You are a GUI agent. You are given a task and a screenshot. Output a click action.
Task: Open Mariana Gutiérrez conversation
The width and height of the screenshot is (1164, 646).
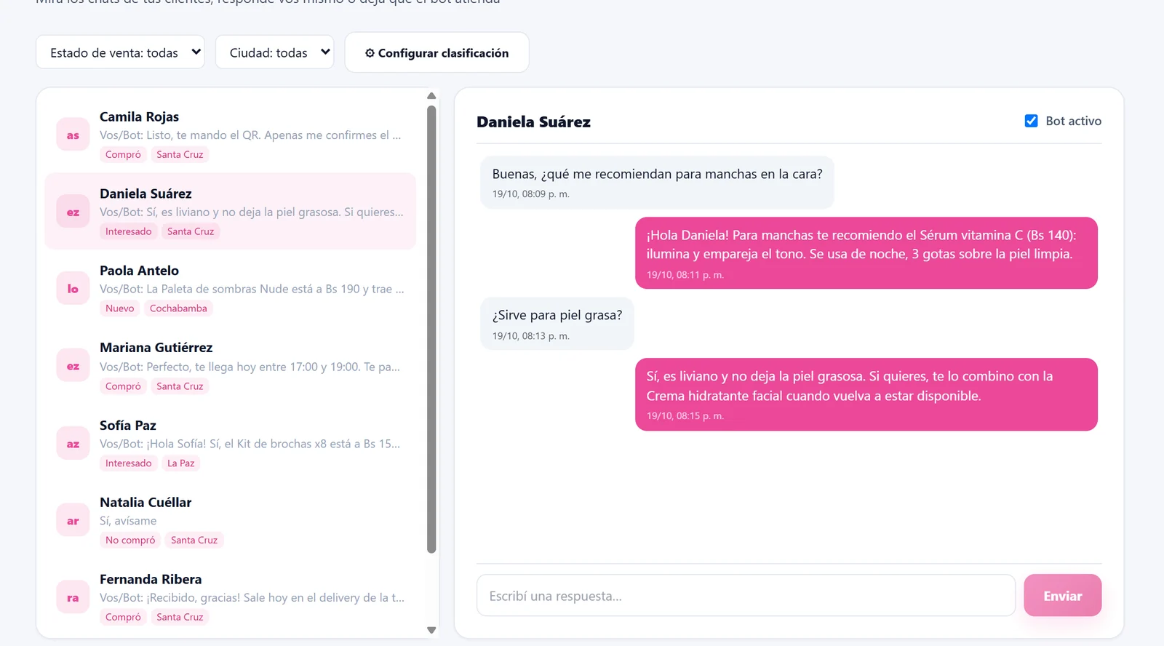[230, 366]
